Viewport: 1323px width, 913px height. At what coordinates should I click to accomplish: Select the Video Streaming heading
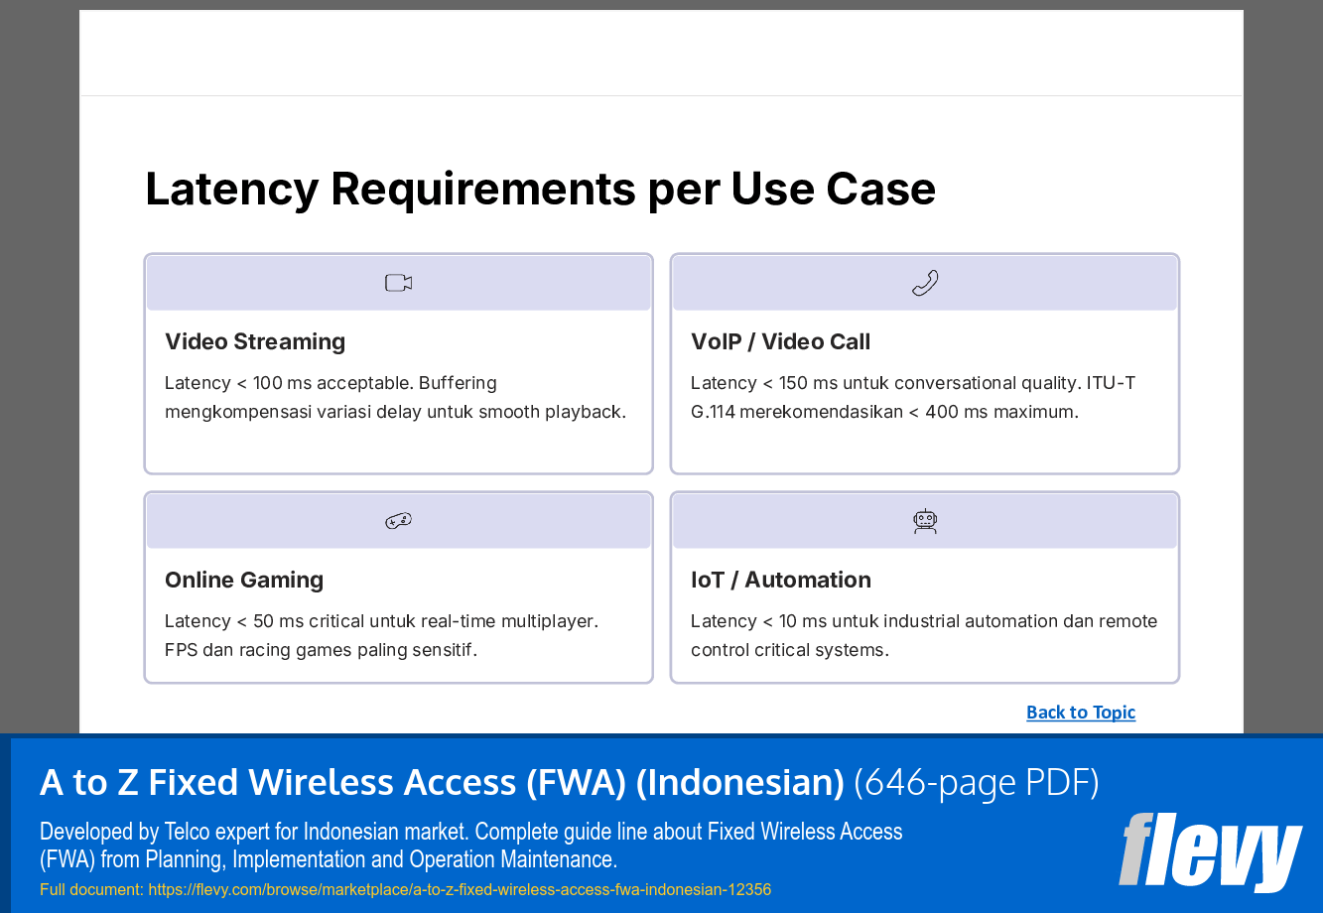point(255,341)
